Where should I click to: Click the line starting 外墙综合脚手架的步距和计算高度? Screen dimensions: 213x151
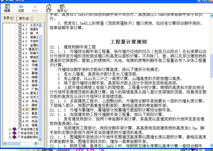(x=109, y=69)
